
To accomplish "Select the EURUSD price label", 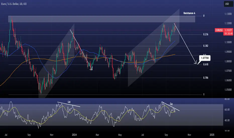I will [219, 30].
